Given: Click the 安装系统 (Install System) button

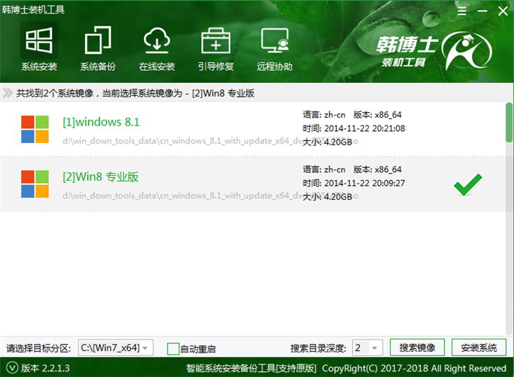Looking at the screenshot, I should [x=479, y=347].
